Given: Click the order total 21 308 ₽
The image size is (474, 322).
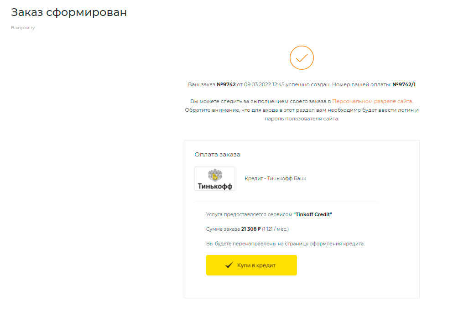Looking at the screenshot, I should tap(250, 229).
